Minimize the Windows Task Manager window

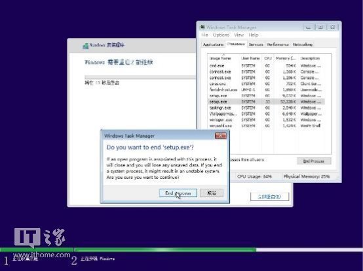309,27
